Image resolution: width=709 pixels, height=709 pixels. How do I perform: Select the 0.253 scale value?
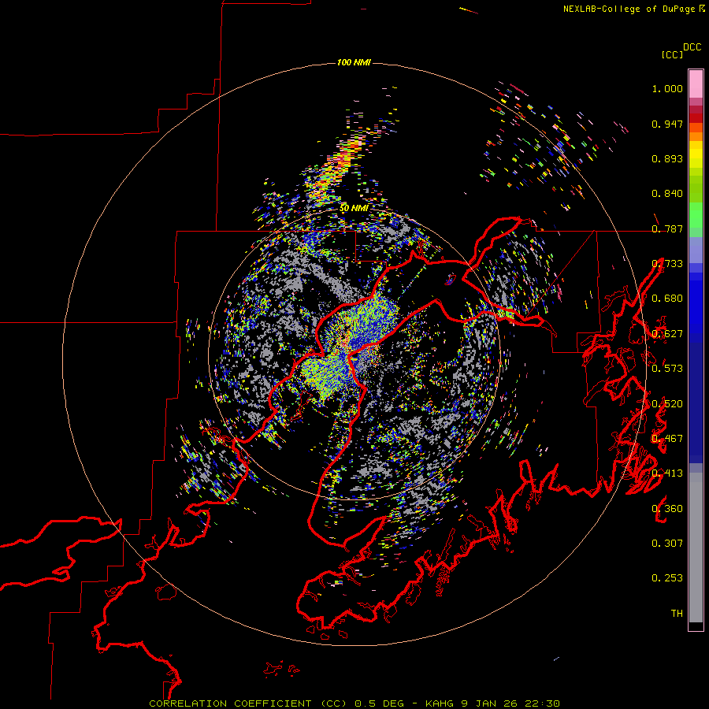[x=667, y=578]
